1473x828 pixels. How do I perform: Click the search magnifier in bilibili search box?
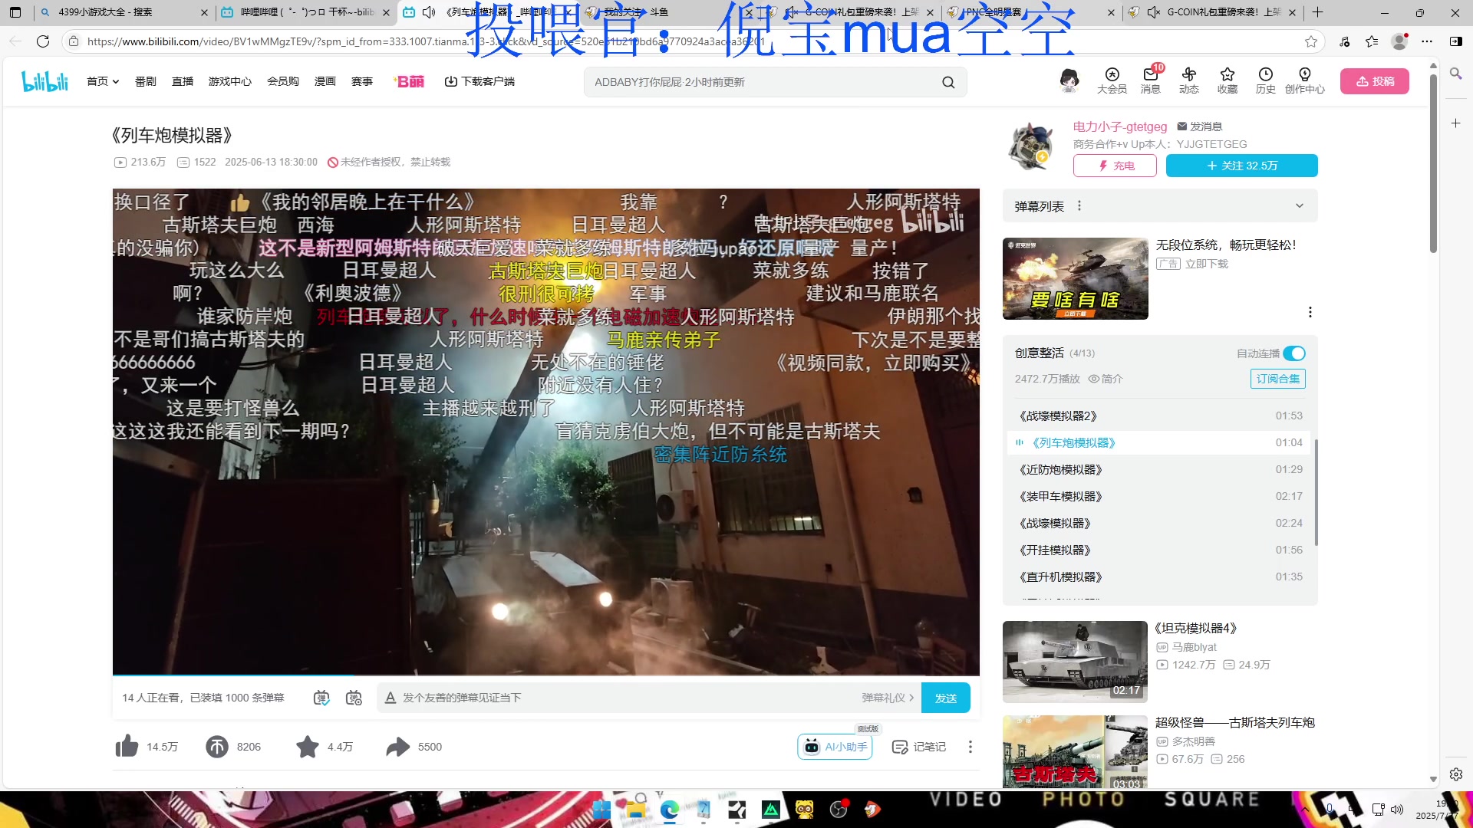(948, 82)
